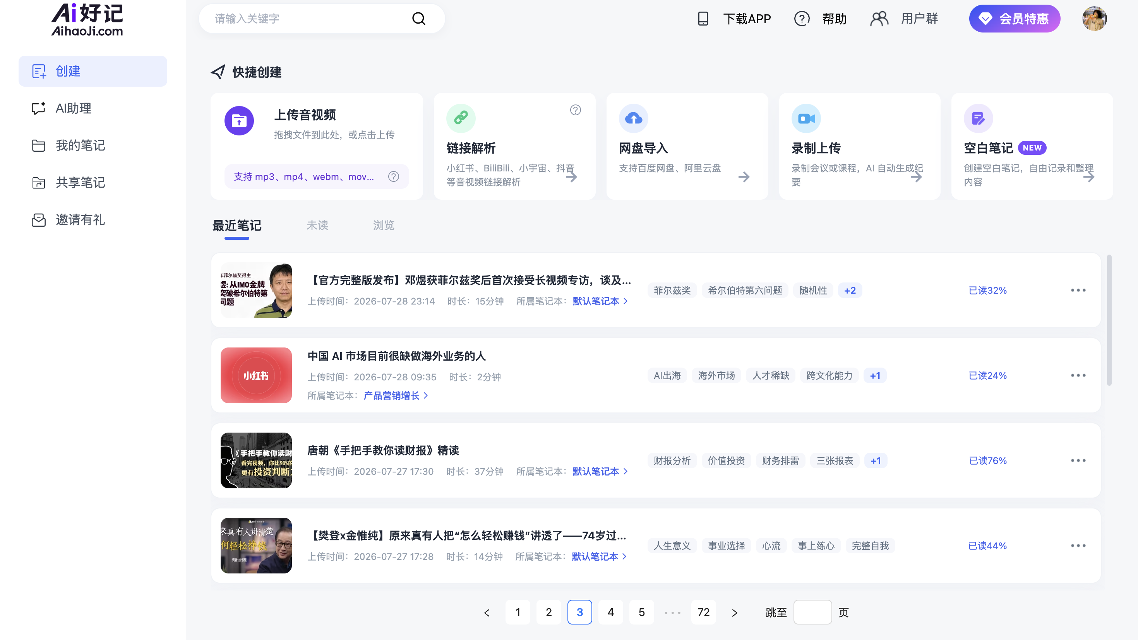
Task: Click the 网盘导入 cloud upload icon
Action: [x=634, y=118]
